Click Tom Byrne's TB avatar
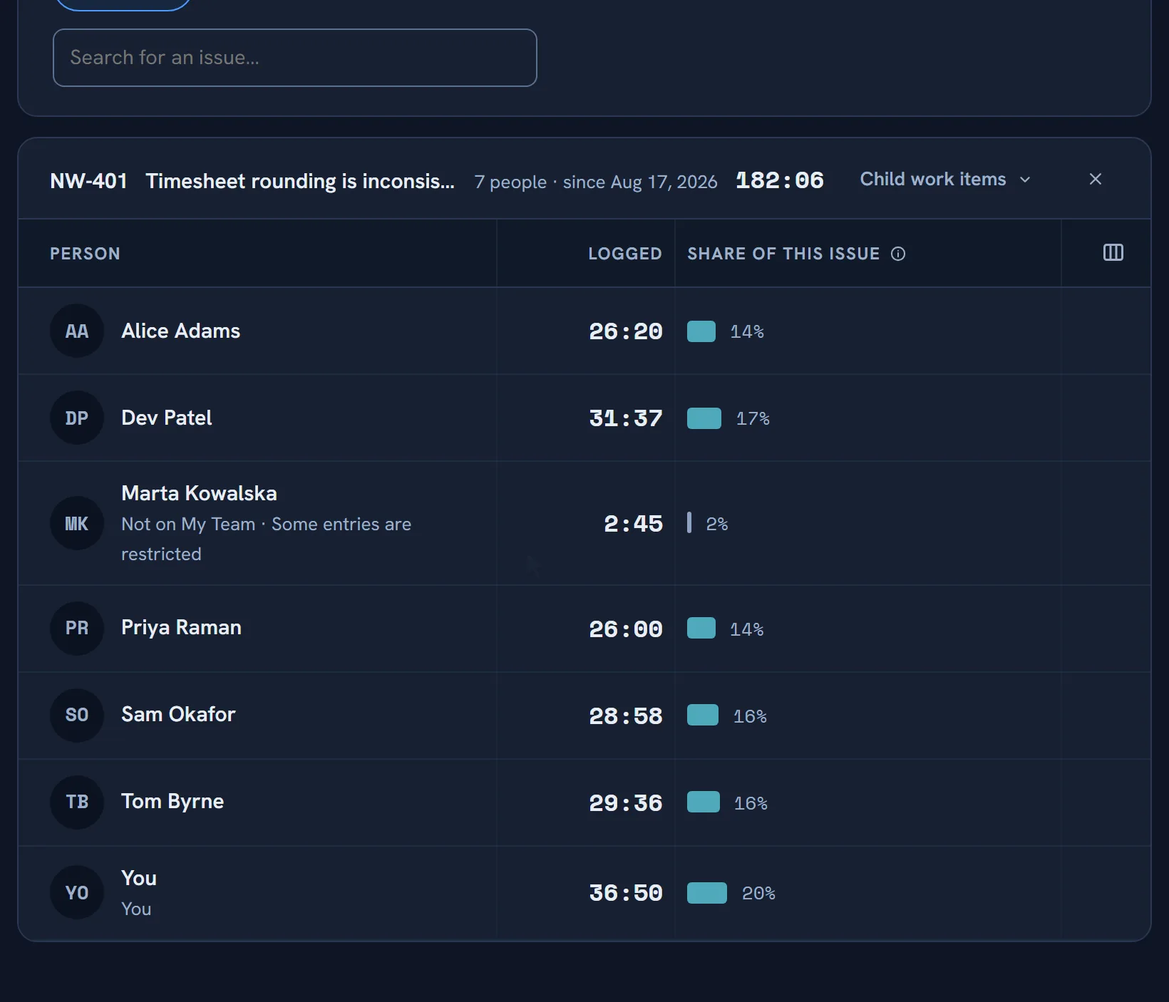The height and width of the screenshot is (1002, 1169). (77, 802)
